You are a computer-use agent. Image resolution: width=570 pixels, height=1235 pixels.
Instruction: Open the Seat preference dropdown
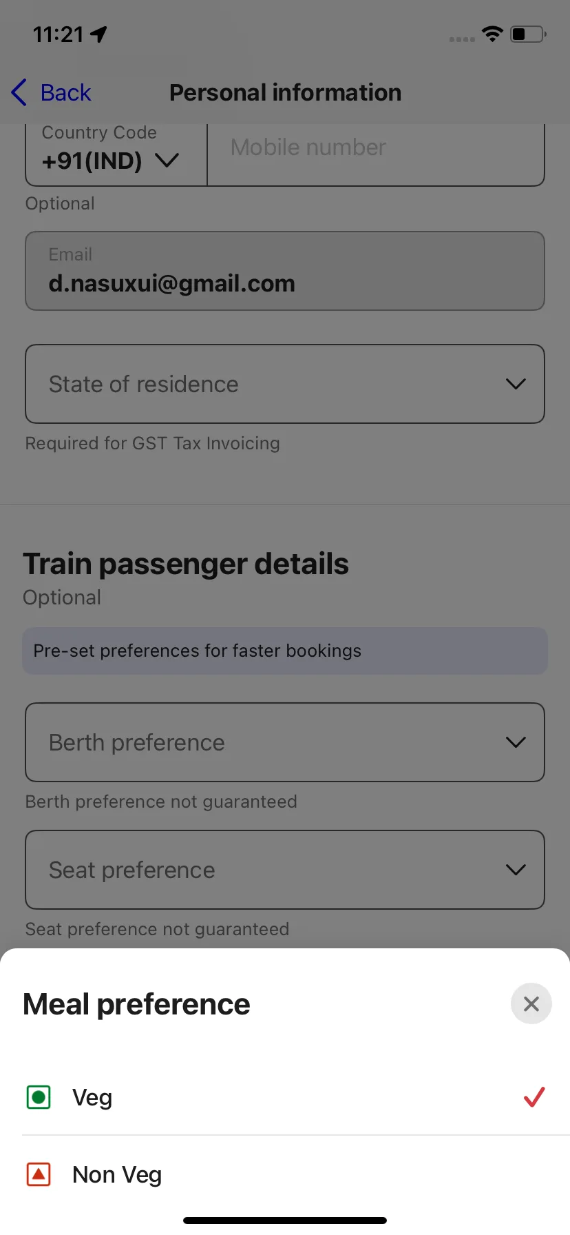point(285,870)
